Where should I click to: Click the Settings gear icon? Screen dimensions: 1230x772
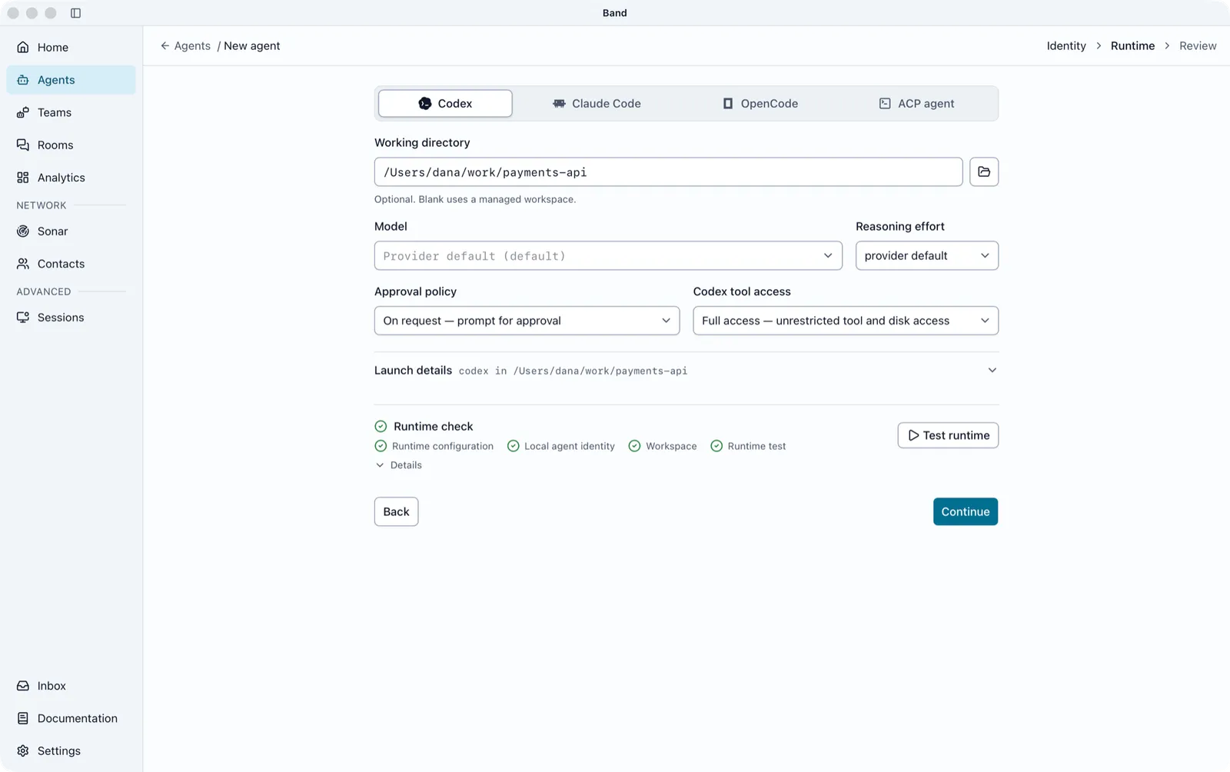[23, 750]
